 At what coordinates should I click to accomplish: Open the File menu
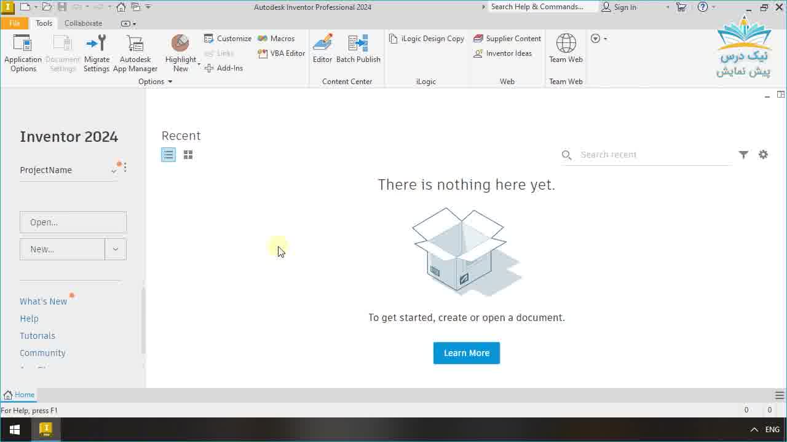(x=14, y=23)
